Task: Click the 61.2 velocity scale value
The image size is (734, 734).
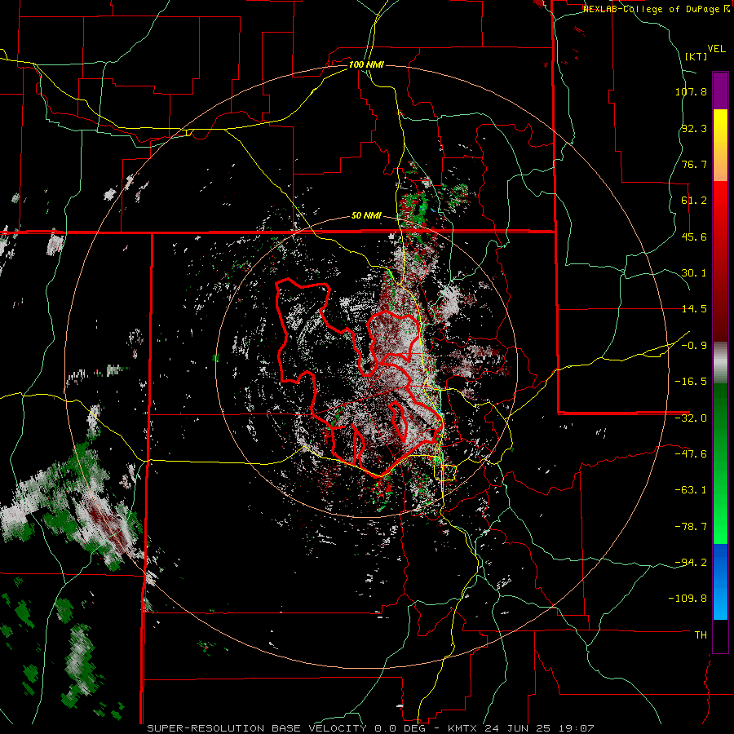Action: coord(694,201)
